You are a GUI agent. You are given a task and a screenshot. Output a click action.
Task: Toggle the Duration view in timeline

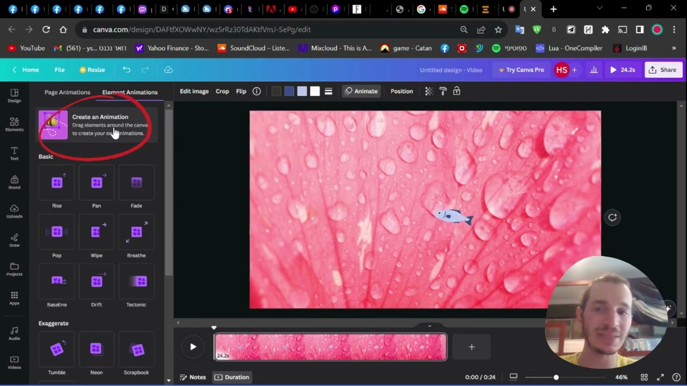pos(232,377)
